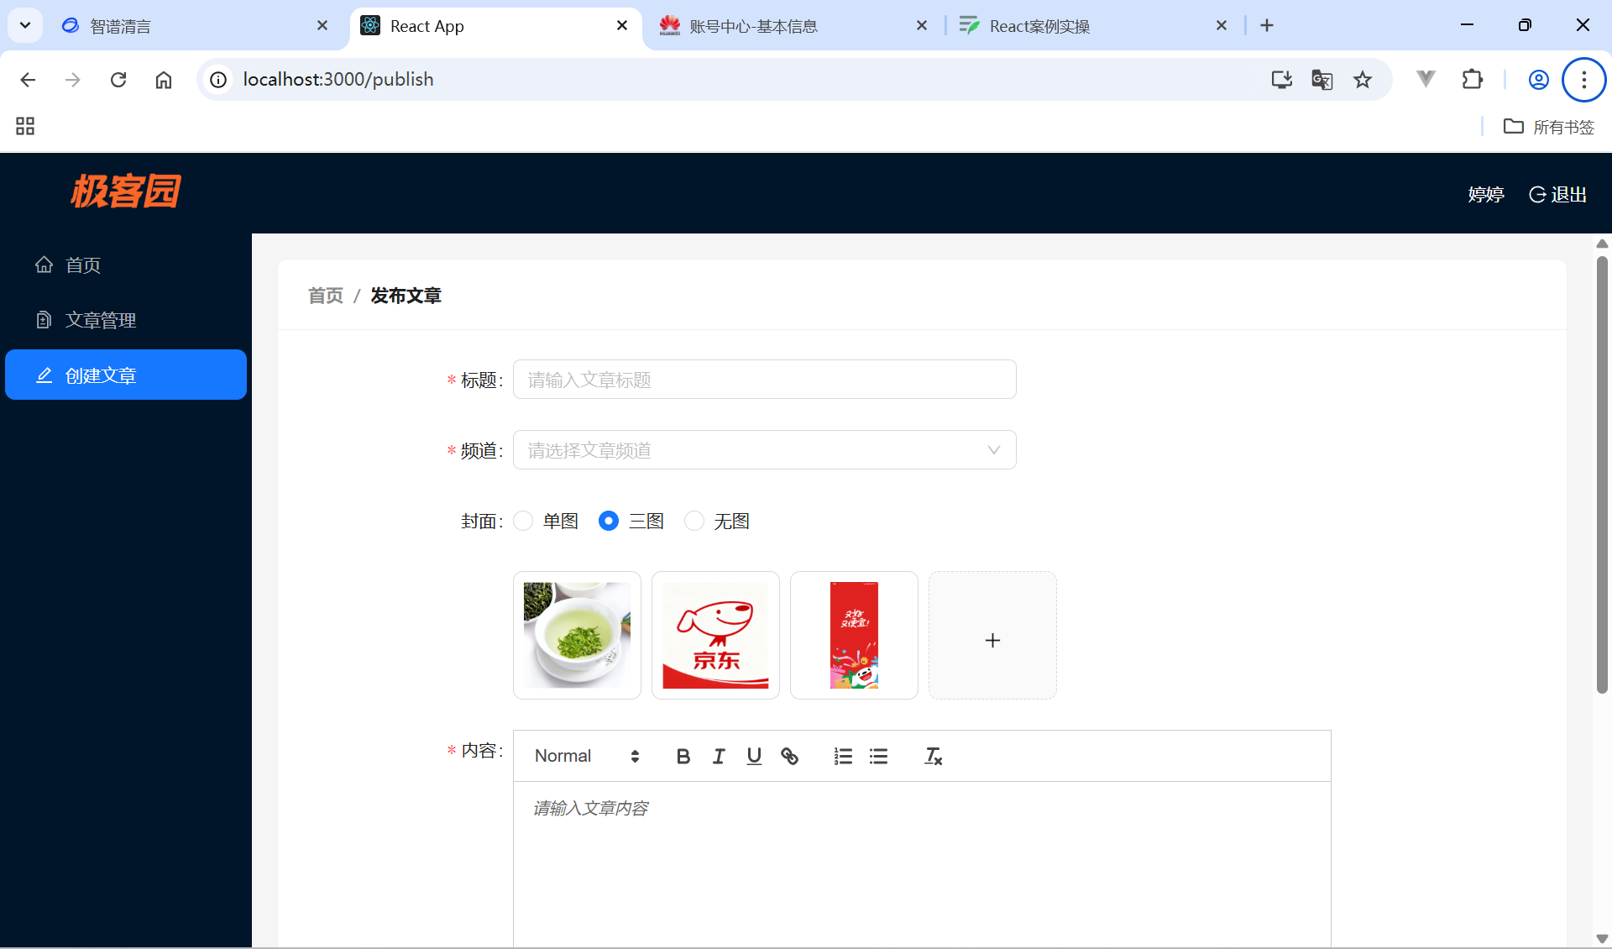
Task: Create a bulleted list
Action: click(878, 757)
